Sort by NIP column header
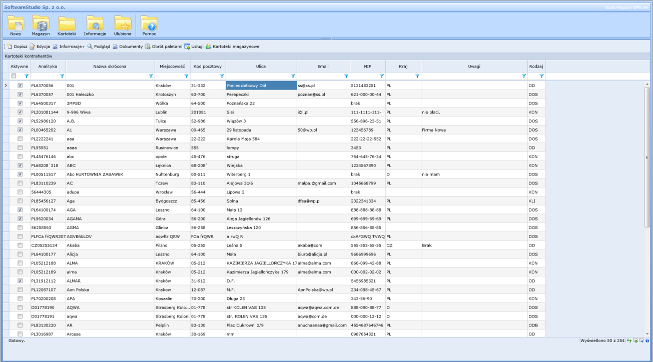 coord(367,66)
